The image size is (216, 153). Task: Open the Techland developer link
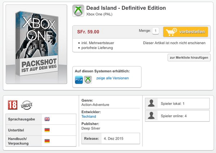pyautogui.click(x=89, y=116)
